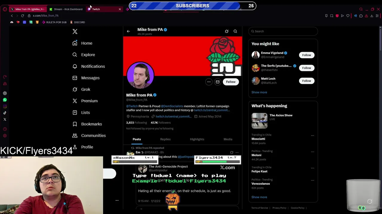Open more options on the reposted tweet
382x214 pixels.
point(237,152)
